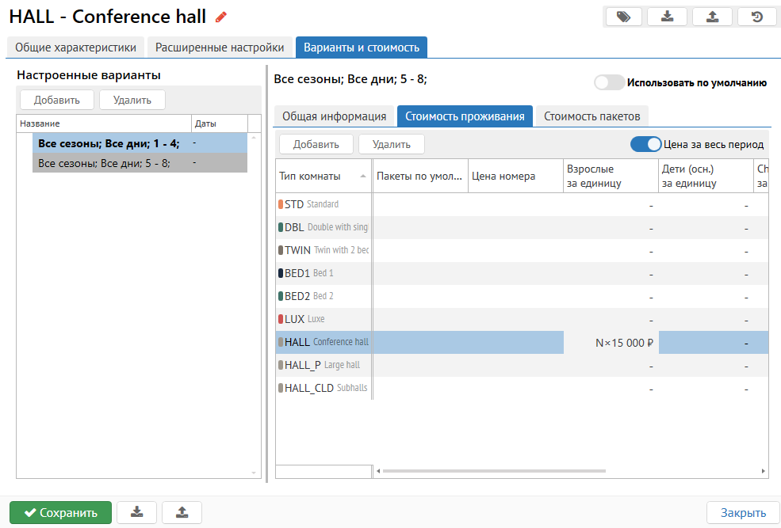Viewport: 781px width, 528px height.
Task: Click the pencil edit icon beside title
Action: tap(221, 17)
